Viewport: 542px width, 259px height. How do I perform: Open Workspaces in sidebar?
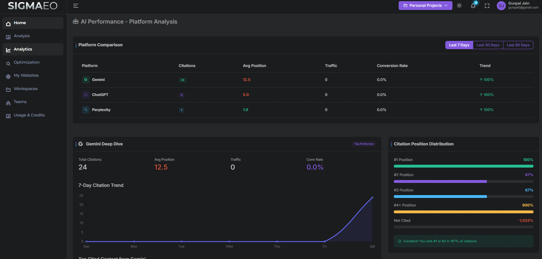click(x=33, y=89)
